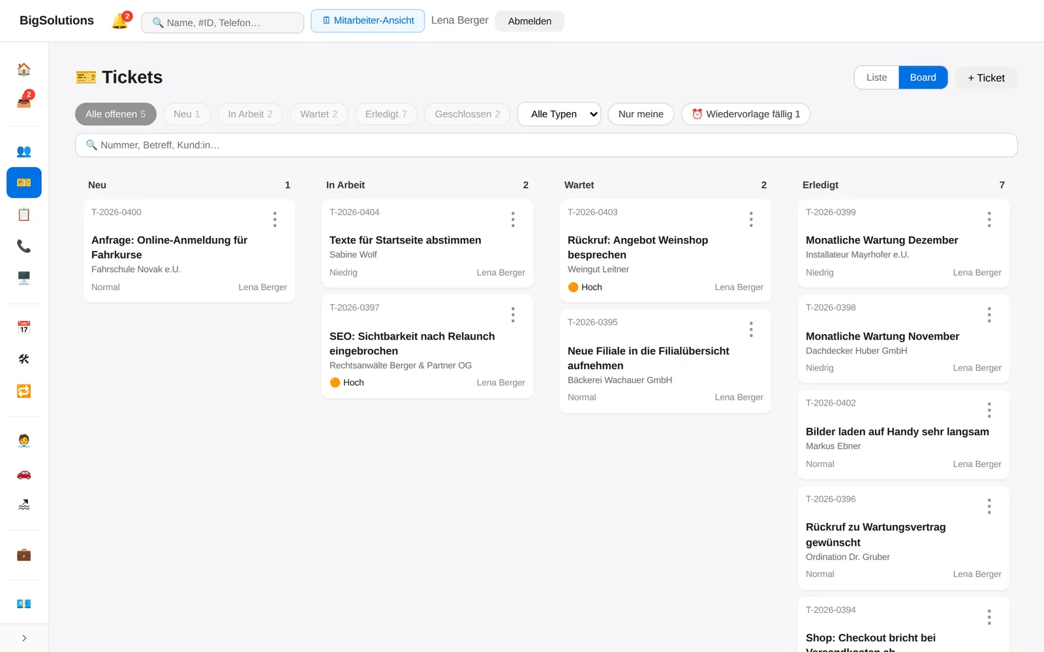
Task: Open the desktop monitor icon in sidebar
Action: 24,278
